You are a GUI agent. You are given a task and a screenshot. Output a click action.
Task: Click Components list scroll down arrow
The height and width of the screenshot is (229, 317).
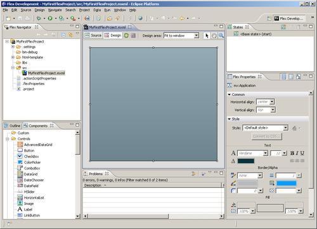(x=77, y=216)
